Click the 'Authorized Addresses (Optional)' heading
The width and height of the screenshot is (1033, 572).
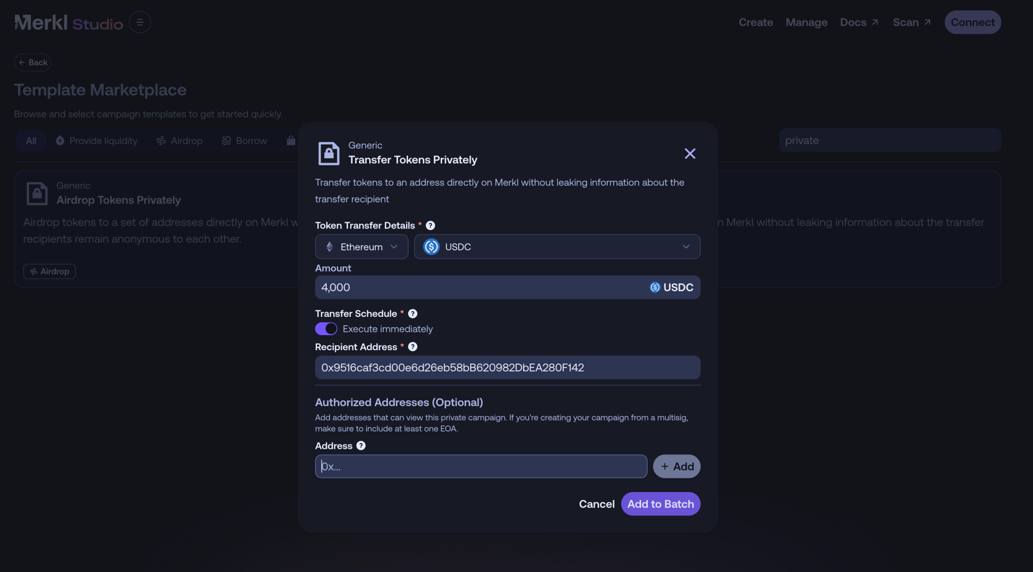[x=399, y=402]
